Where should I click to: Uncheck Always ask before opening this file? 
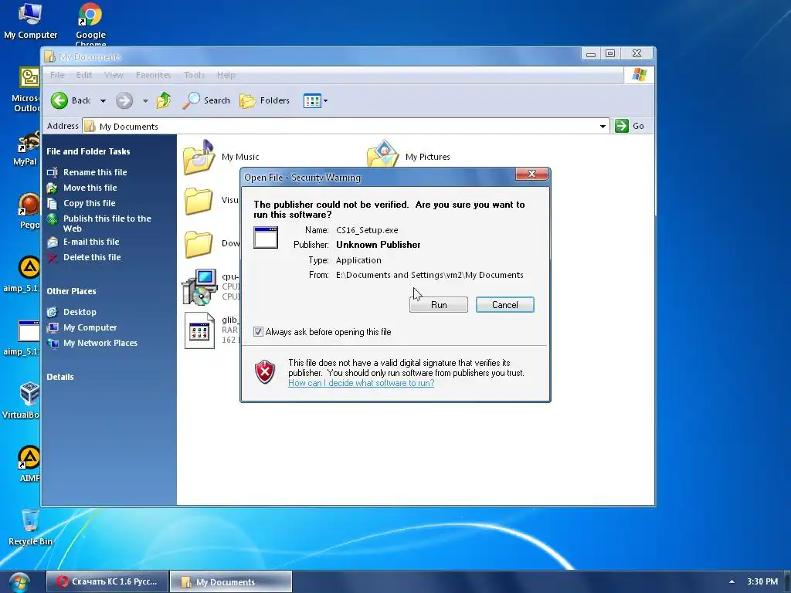tap(258, 332)
